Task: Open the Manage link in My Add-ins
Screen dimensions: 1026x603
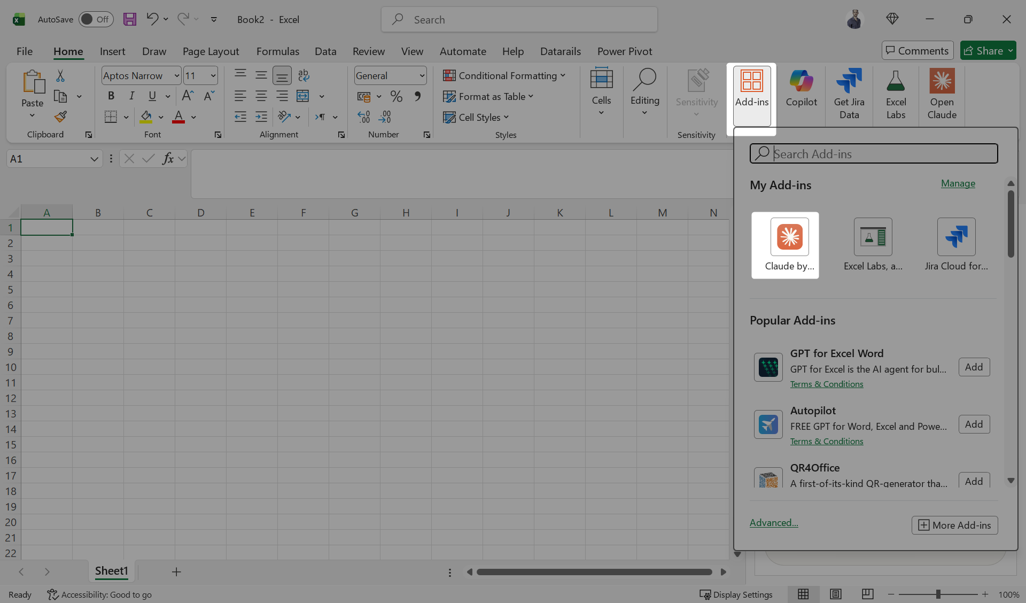Action: point(958,183)
